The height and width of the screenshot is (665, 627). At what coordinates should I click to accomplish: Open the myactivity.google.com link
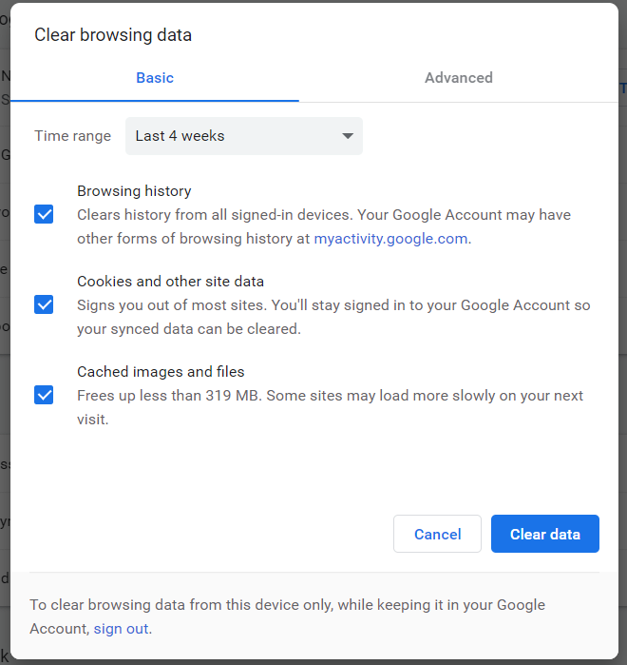tap(390, 239)
